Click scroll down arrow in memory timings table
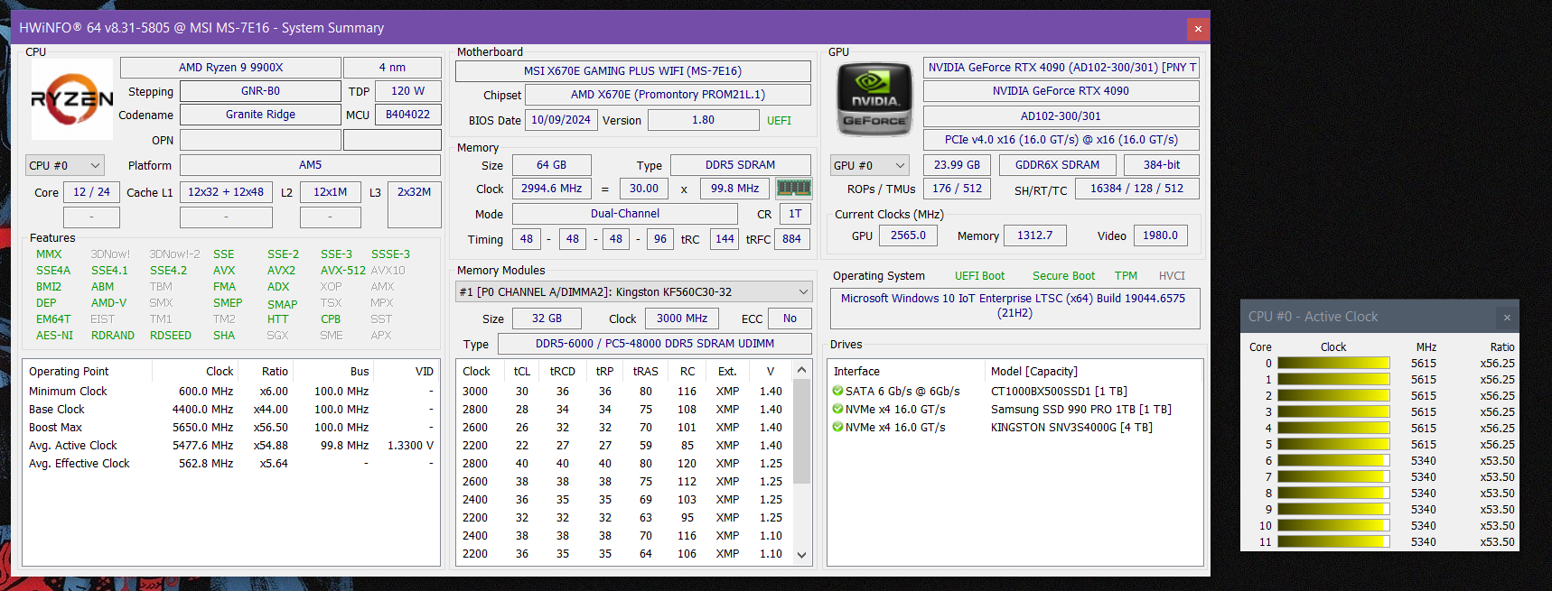The height and width of the screenshot is (591, 1552). pos(801,555)
